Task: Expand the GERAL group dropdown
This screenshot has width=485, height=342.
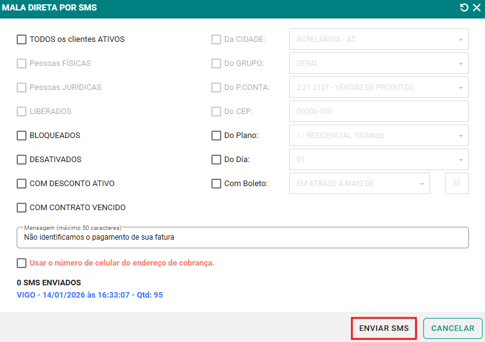Action: (378, 63)
